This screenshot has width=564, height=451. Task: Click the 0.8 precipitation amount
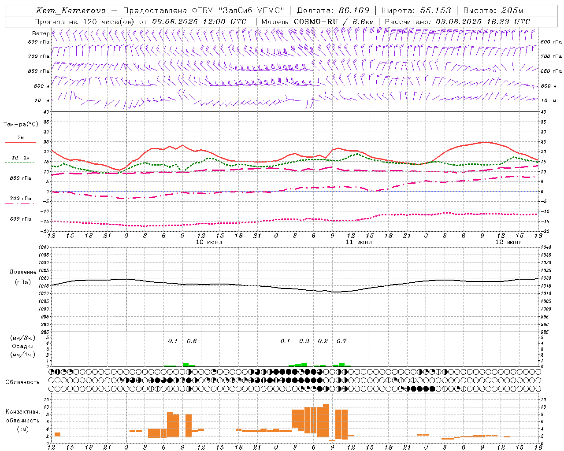pyautogui.click(x=304, y=341)
